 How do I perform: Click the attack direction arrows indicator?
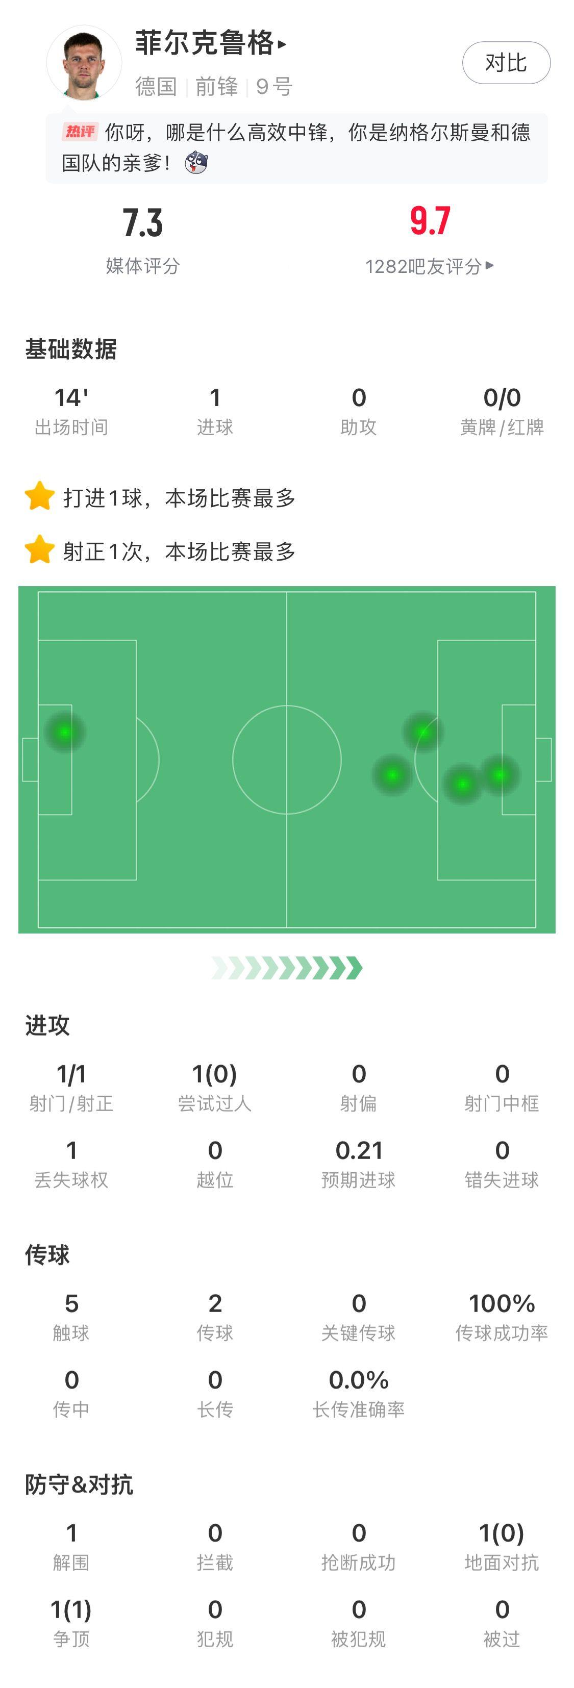click(287, 967)
